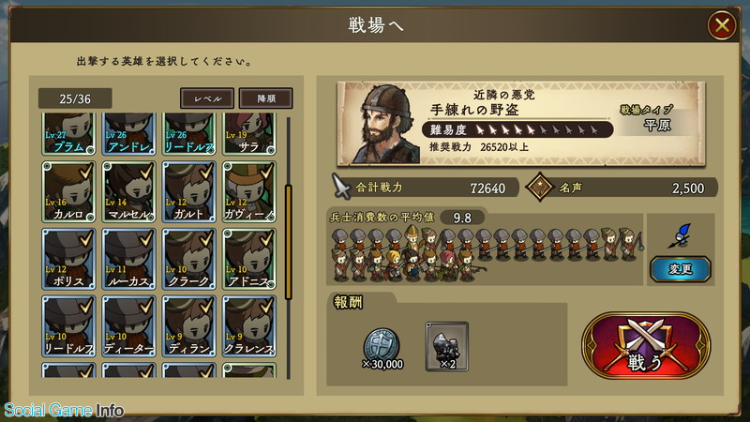Close the 戦場へ dialog
The image size is (750, 422).
[x=722, y=25]
